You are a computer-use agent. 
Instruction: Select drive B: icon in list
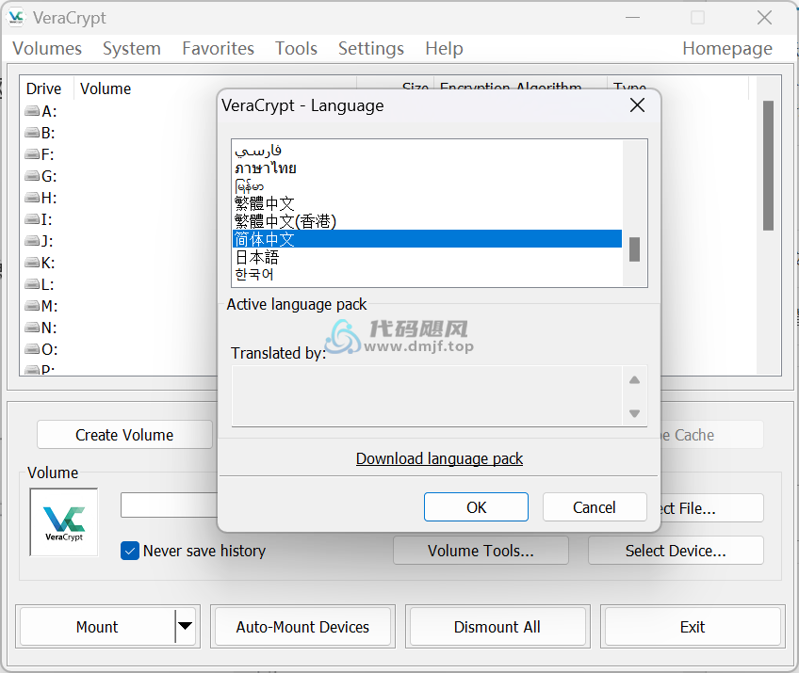[x=33, y=133]
